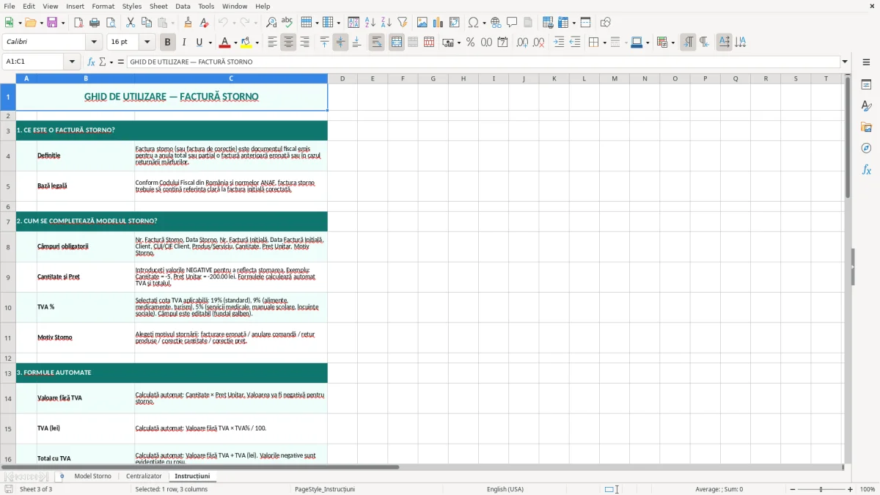Screen dimensions: 880x495
Task: Click the Export as PDF icon
Action: [78, 23]
